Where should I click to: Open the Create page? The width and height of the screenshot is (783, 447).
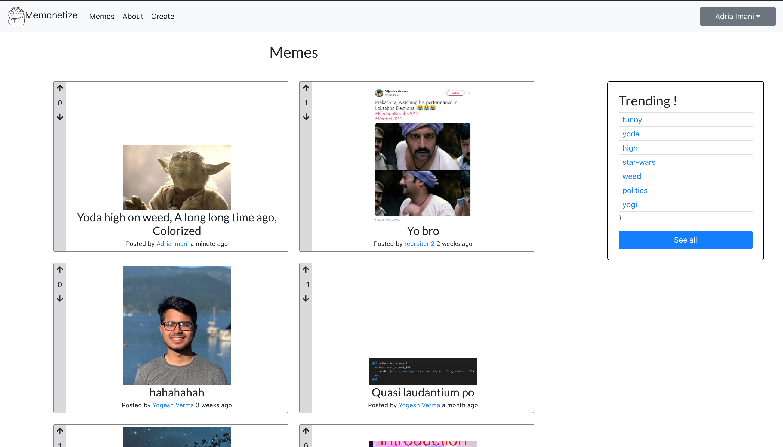click(x=162, y=16)
